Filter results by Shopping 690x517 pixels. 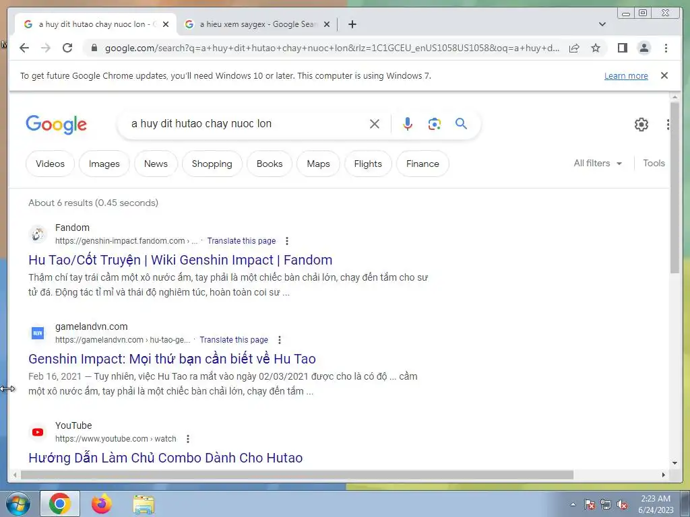pyautogui.click(x=212, y=164)
